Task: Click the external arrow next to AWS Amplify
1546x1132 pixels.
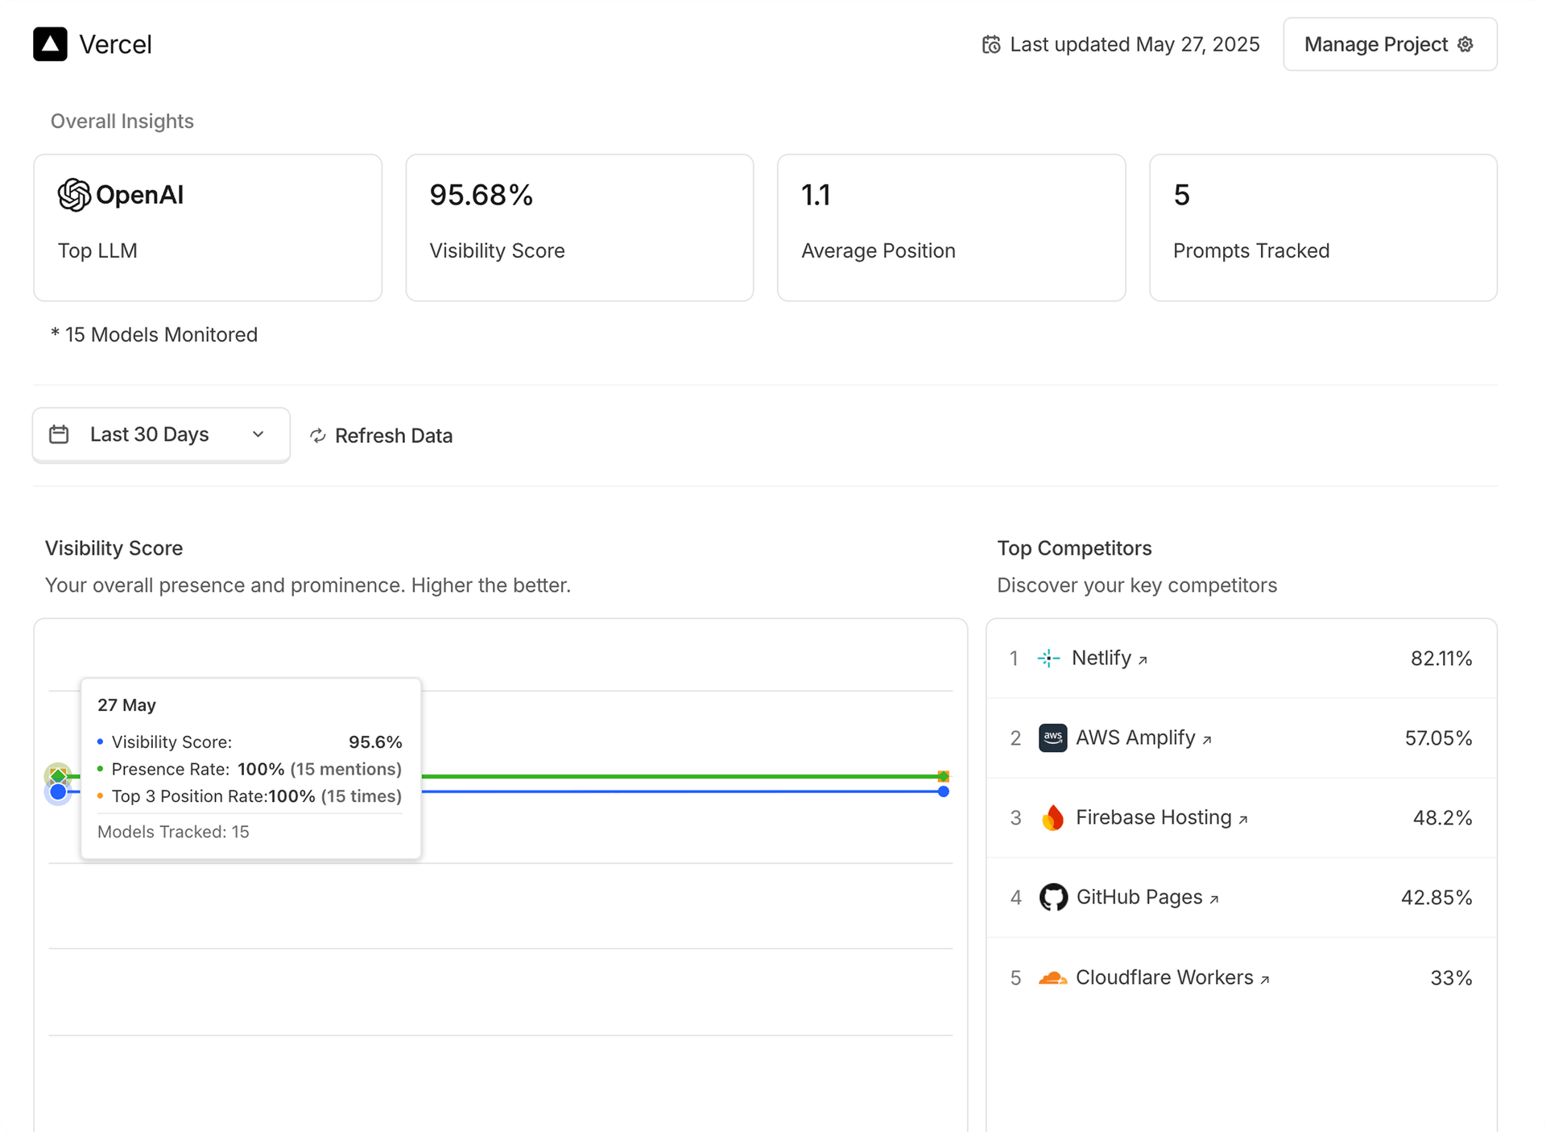Action: (x=1207, y=740)
